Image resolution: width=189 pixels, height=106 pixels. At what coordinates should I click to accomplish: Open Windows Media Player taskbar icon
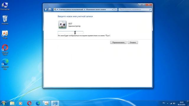point(20,103)
